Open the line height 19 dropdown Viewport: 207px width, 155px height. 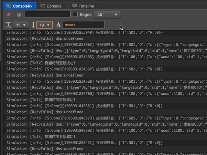coord(45,25)
